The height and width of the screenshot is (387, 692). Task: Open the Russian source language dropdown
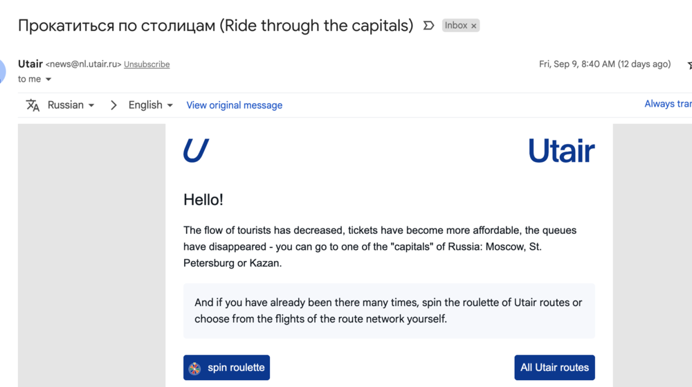(x=71, y=105)
